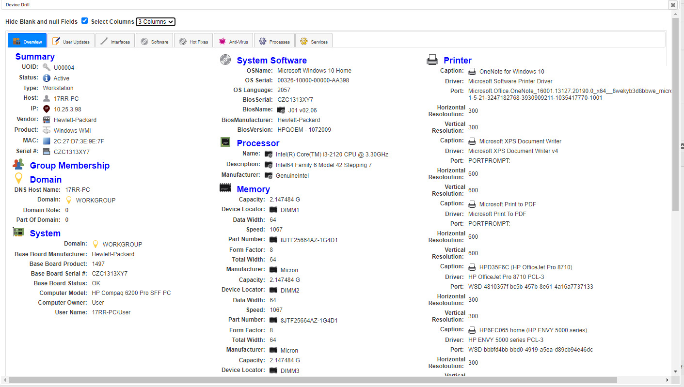Click printer icon beside Microsoft Print to PDF caption

tap(472, 204)
